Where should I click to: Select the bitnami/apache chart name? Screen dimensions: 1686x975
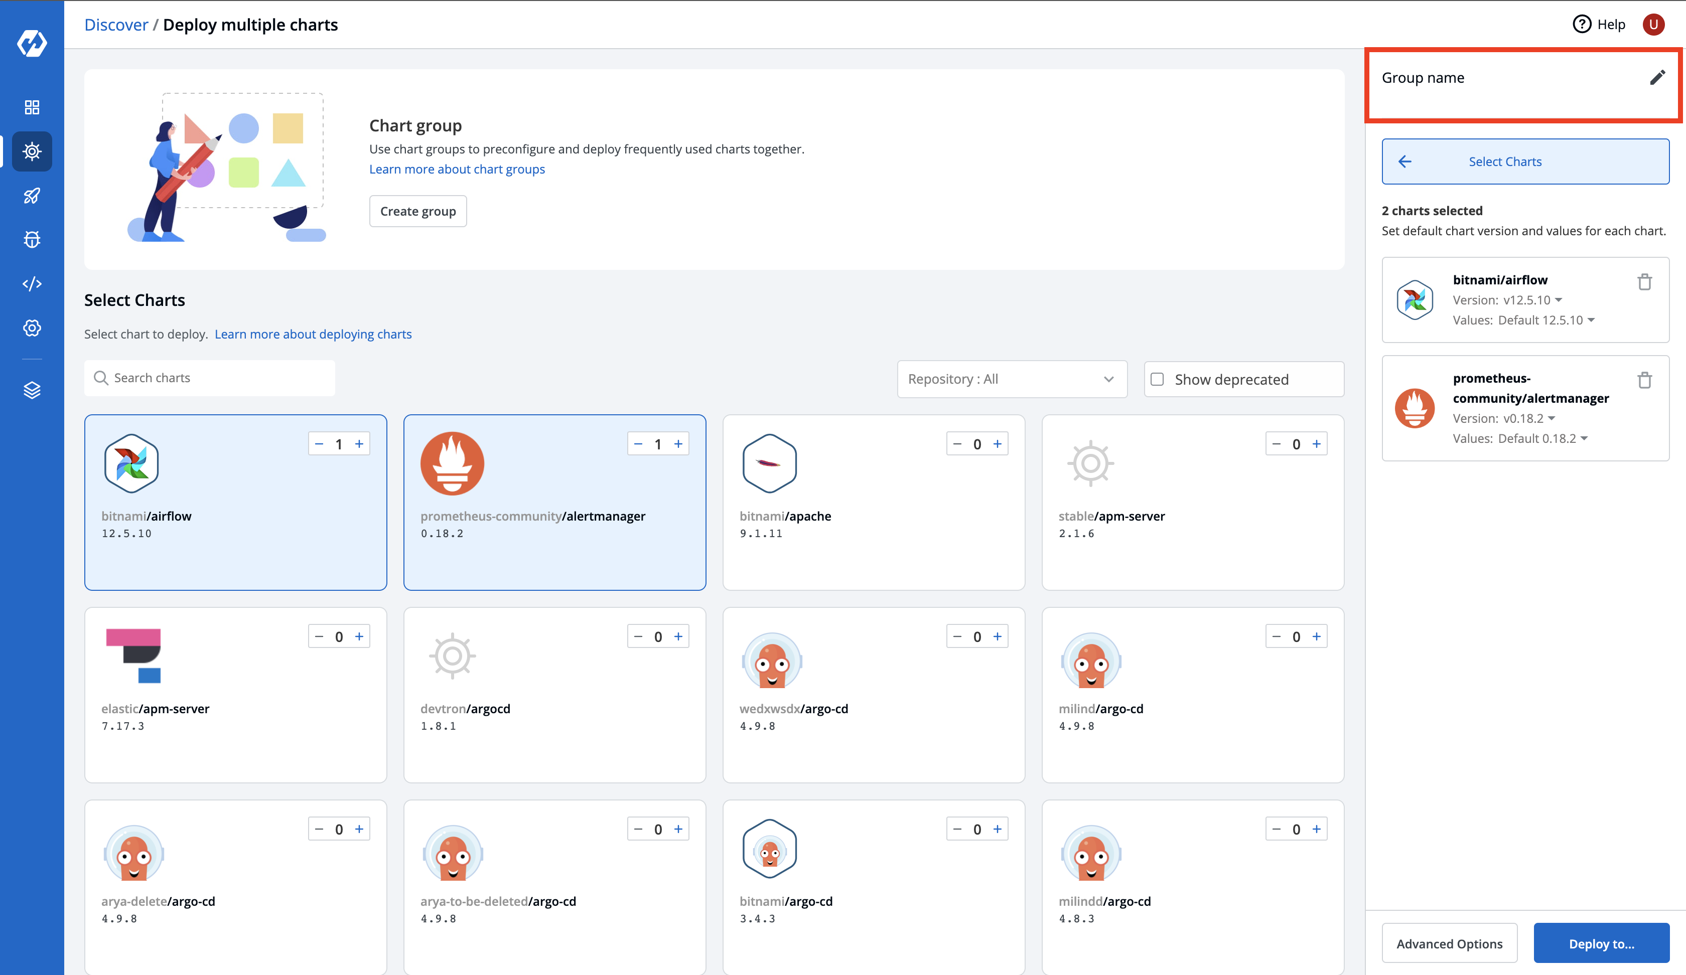785,516
